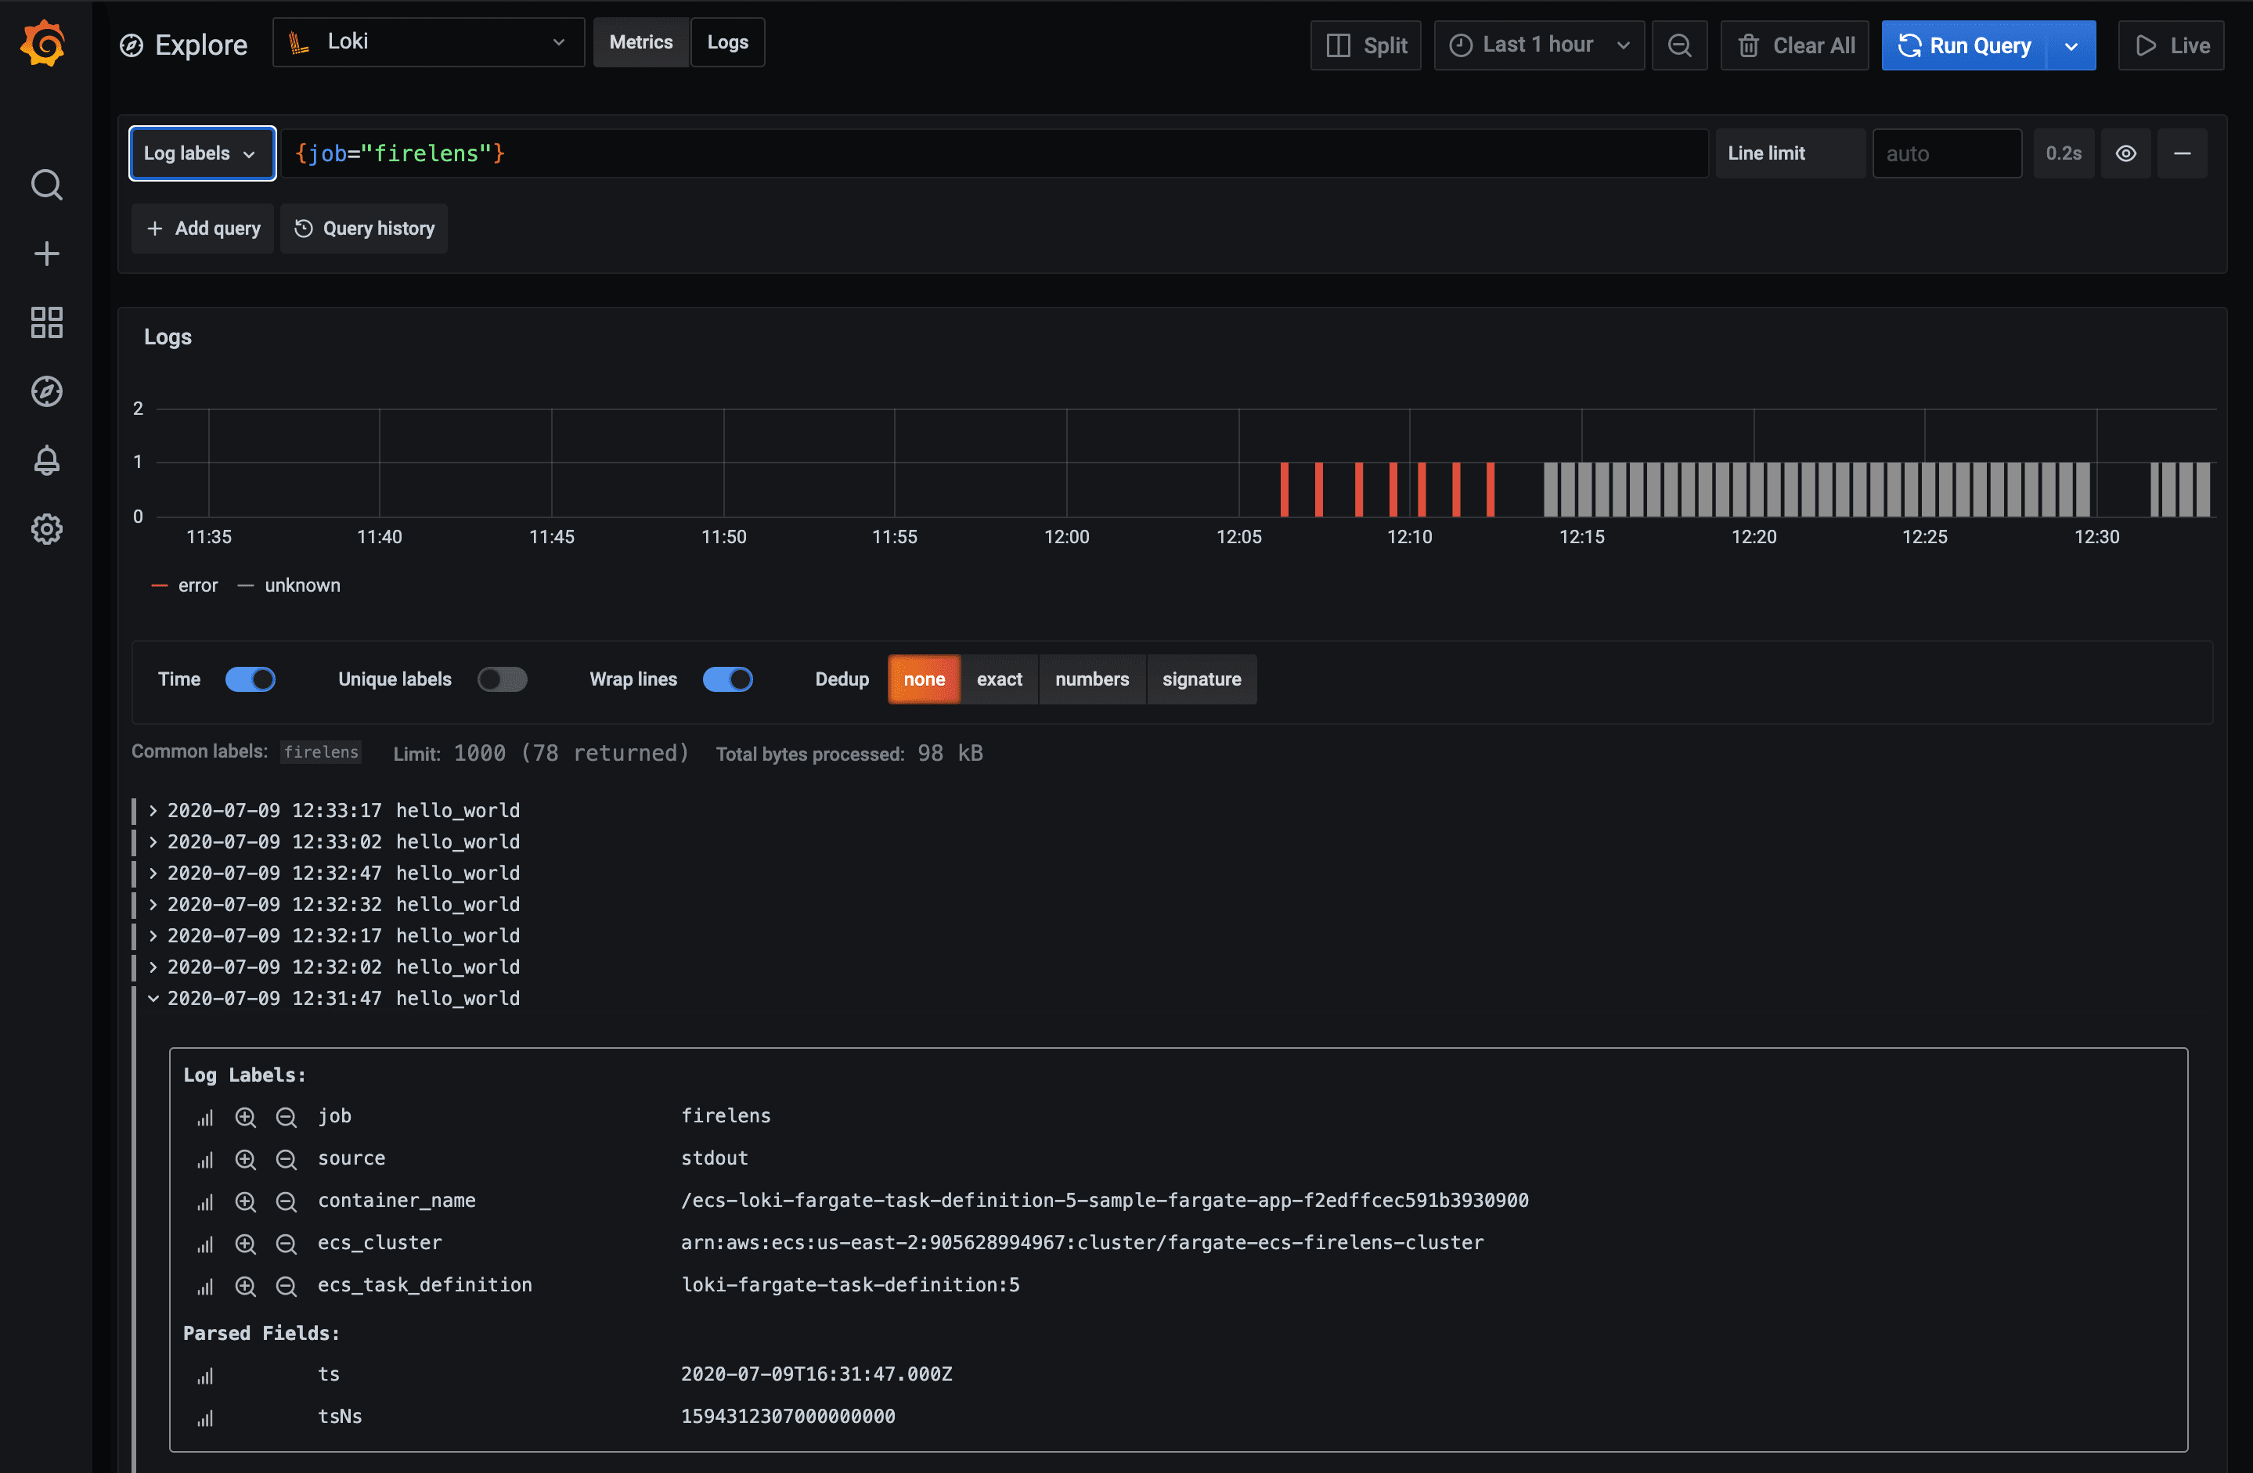Open the Log labels dropdown

pyautogui.click(x=202, y=153)
